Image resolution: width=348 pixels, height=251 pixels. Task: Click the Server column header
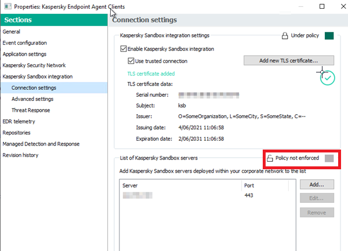tap(180, 185)
